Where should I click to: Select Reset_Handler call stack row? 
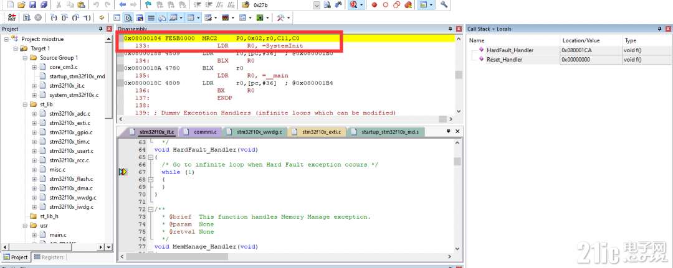(x=569, y=60)
